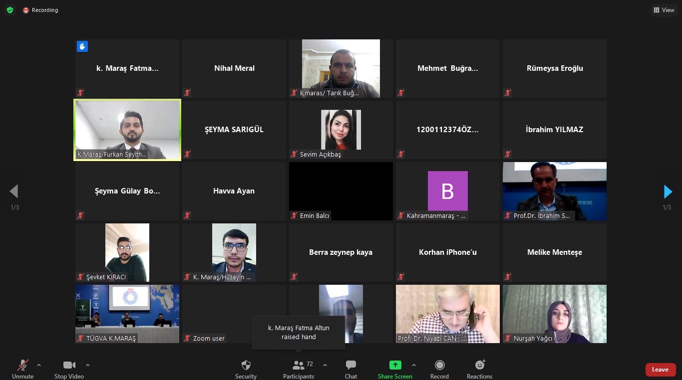The width and height of the screenshot is (682, 380).
Task: Select the TÜGVA K.MARAŞ video tile
Action: point(127,314)
